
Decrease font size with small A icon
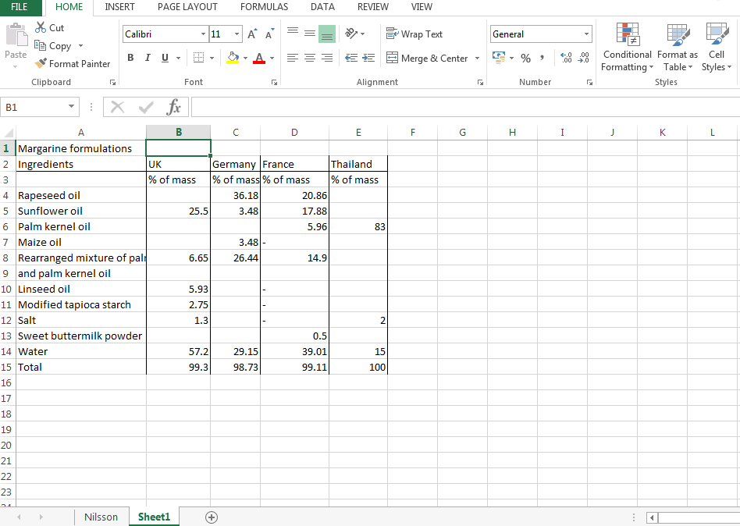pos(269,34)
